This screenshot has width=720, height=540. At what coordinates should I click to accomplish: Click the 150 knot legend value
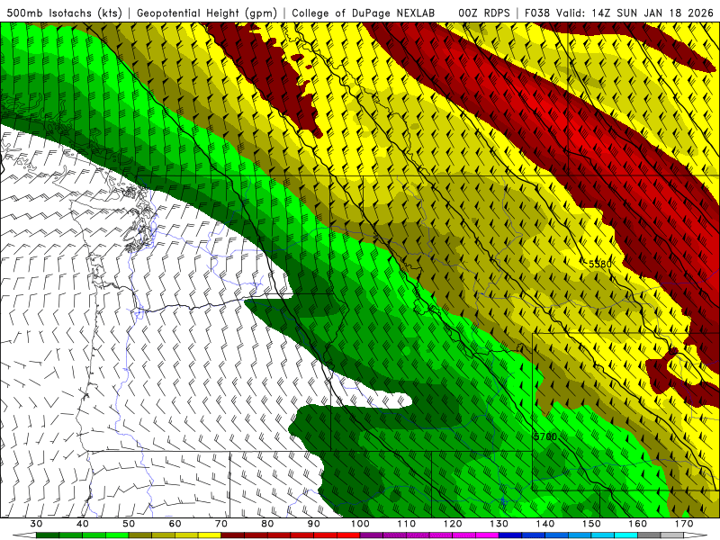point(591,524)
